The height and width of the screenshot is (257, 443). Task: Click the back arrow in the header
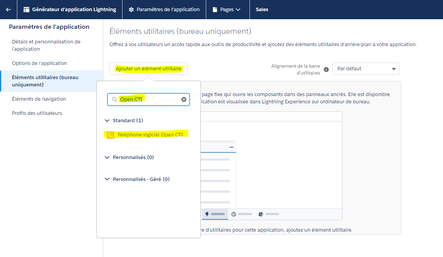(8, 10)
